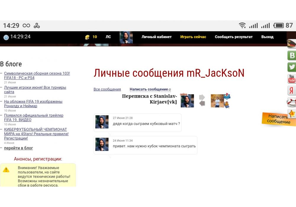
Task: Open Сообщить результат page
Action: [x=234, y=37]
